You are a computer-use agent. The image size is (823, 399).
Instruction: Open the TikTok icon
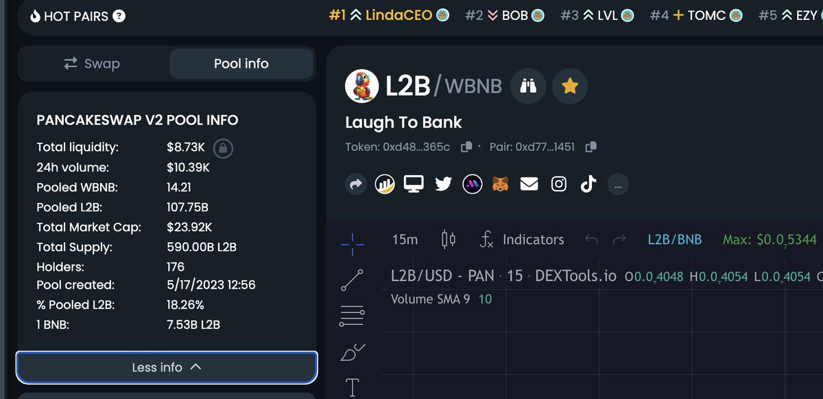tap(588, 184)
